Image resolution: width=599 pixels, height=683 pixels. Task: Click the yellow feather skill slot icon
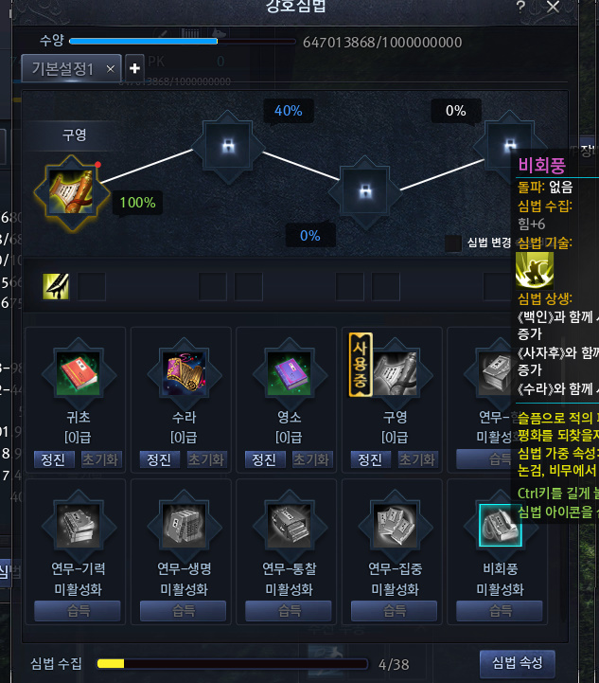tap(56, 286)
